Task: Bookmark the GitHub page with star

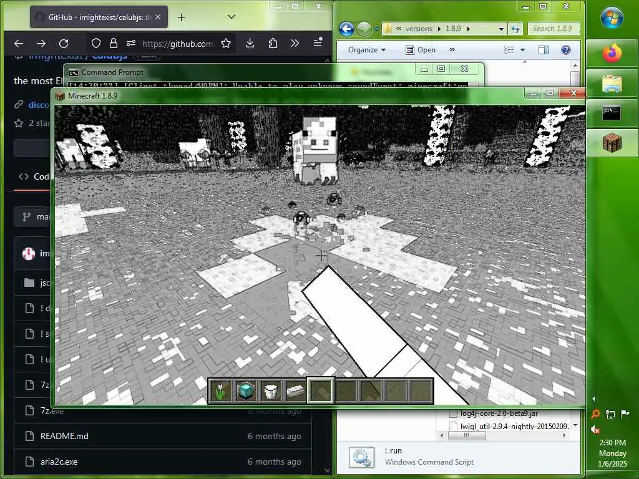Action: (x=226, y=43)
